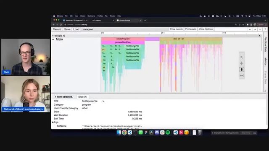269x151 pixels.
Task: Close the tsc (pid 1) process row
Action: (x=259, y=36)
